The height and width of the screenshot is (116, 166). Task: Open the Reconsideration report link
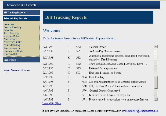pyautogui.click(x=12, y=48)
